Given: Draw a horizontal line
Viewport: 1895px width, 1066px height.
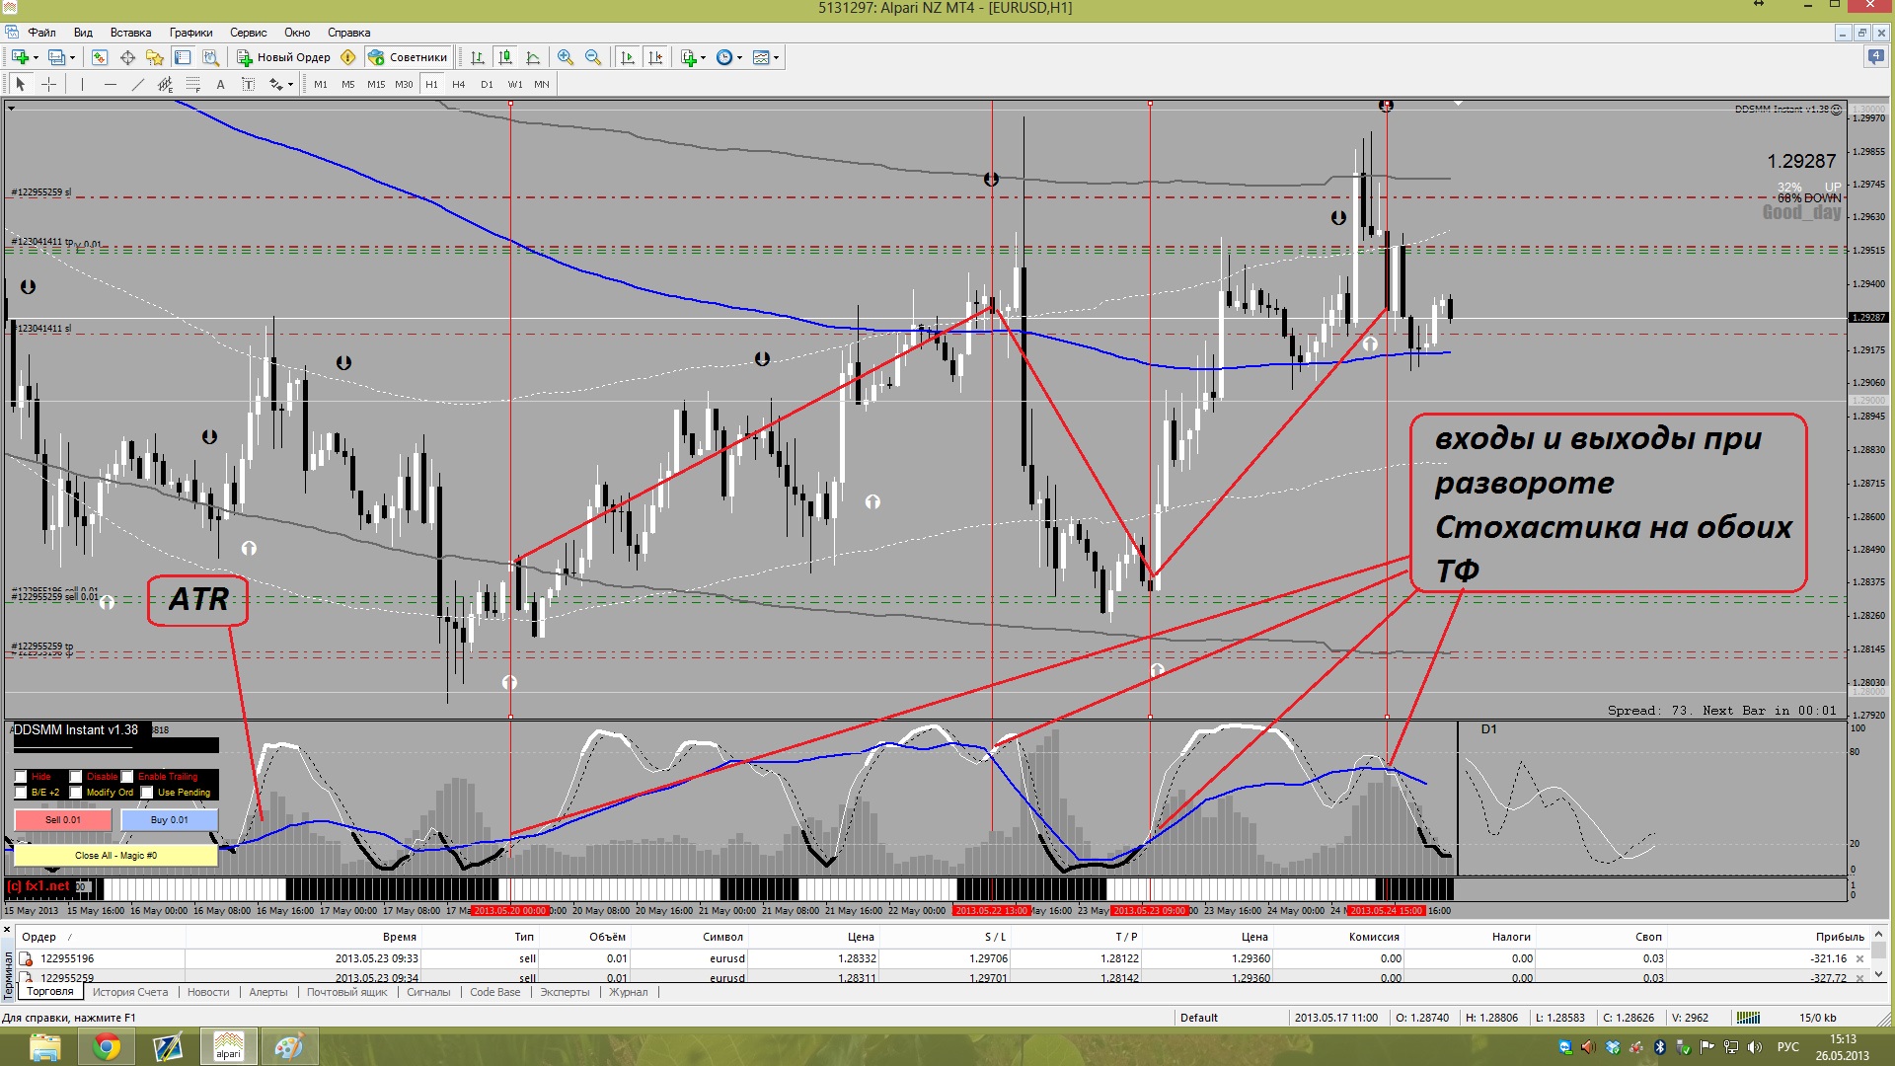Looking at the screenshot, I should [110, 84].
